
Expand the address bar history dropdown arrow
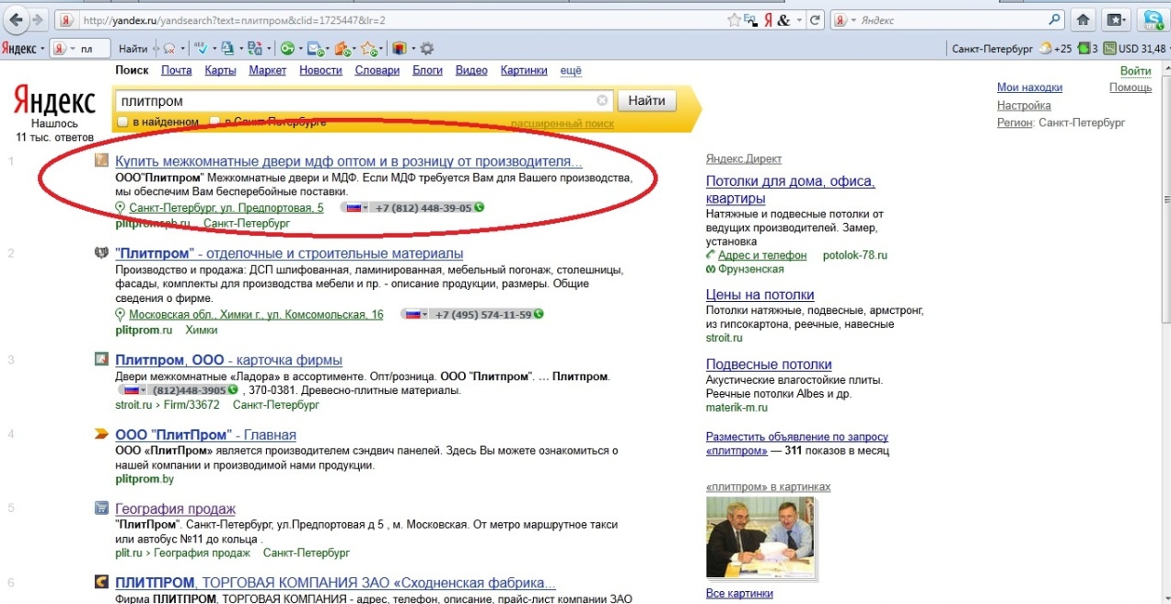[x=800, y=19]
